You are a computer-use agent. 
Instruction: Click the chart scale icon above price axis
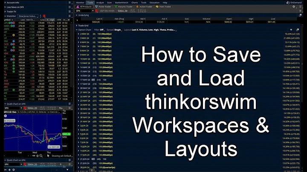tap(64, 112)
